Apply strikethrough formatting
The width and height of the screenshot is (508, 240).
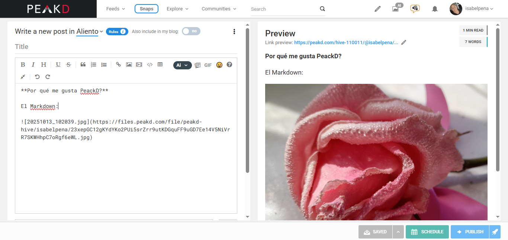tap(68, 65)
